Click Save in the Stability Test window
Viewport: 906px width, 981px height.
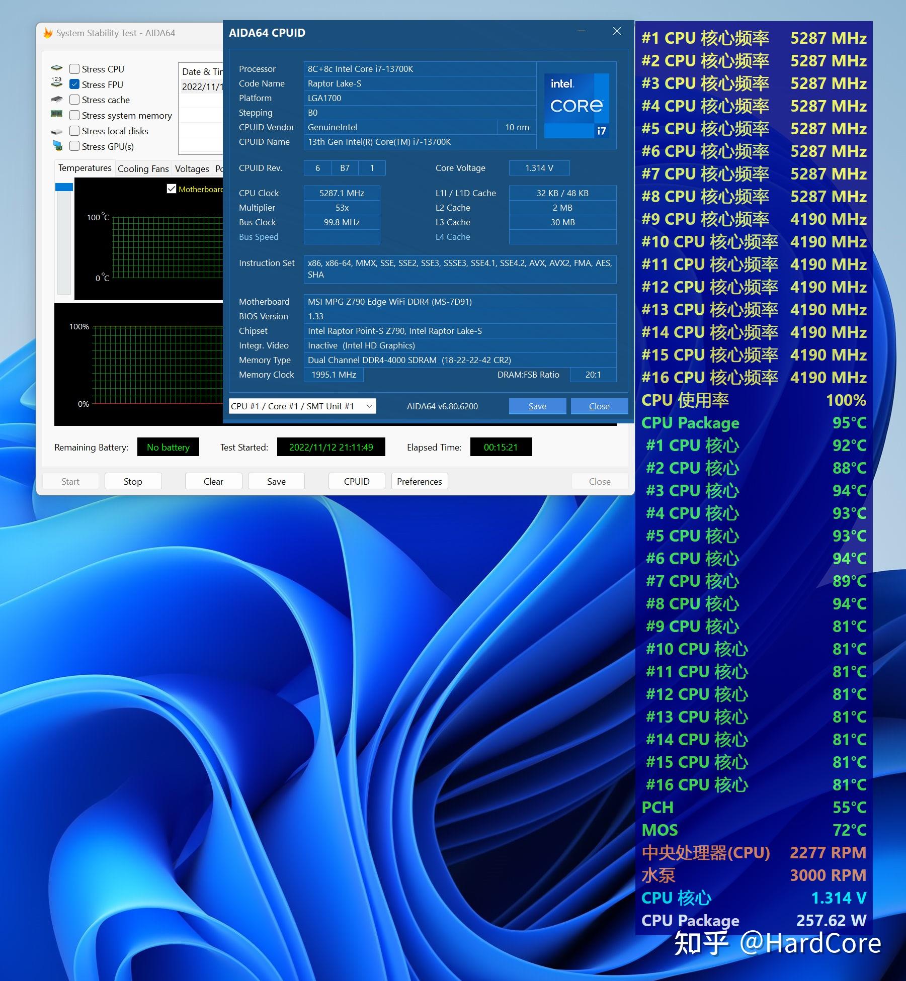tap(276, 481)
